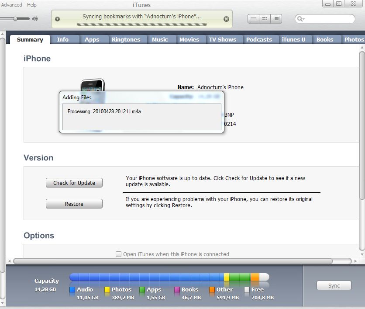Click the status display arrow icon on the left

[58, 19]
